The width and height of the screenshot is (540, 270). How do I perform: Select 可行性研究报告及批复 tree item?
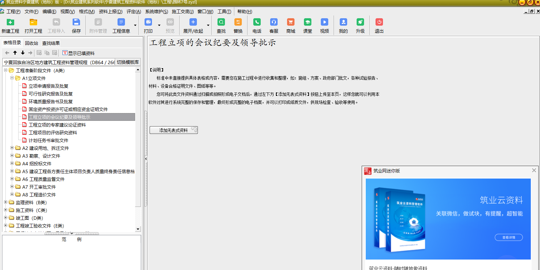pos(51,94)
